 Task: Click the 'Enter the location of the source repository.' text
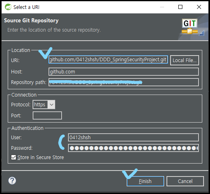coord(54,30)
